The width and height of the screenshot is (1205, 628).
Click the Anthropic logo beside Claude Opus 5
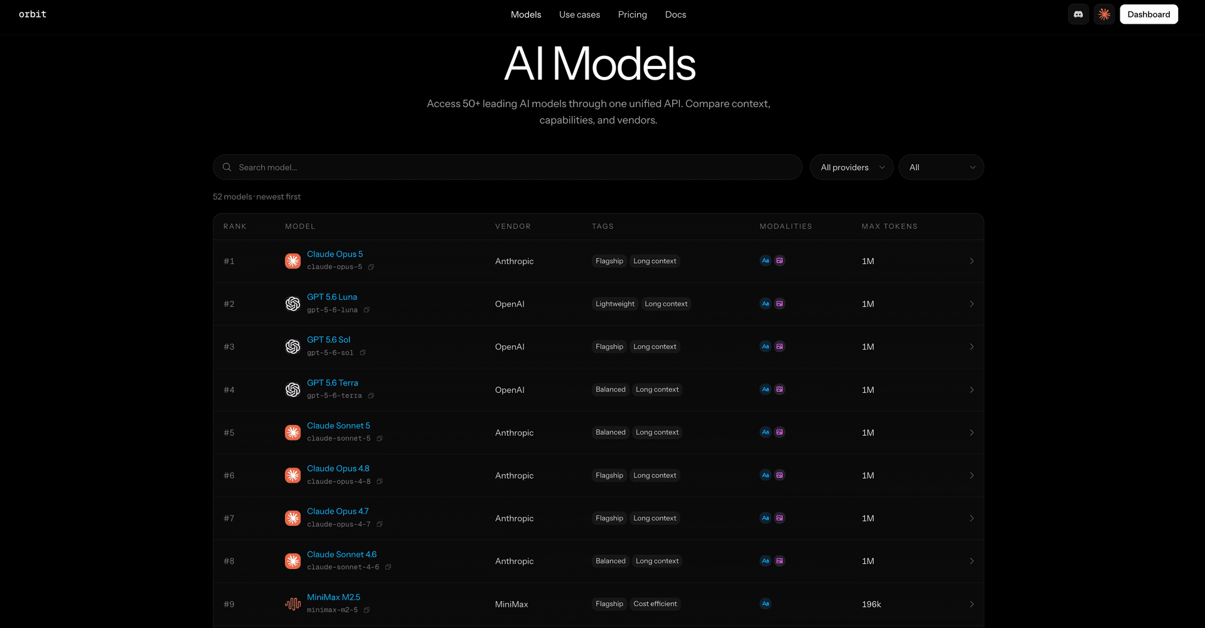(292, 261)
